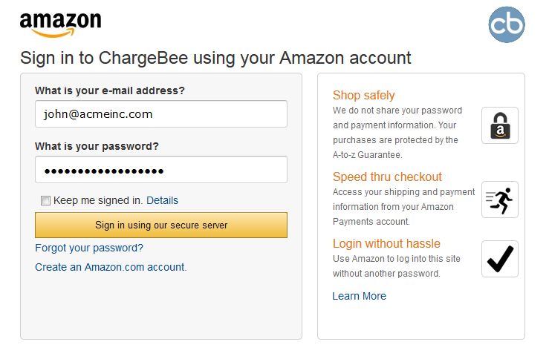Focus the password input field
549x356 pixels.
(x=160, y=170)
